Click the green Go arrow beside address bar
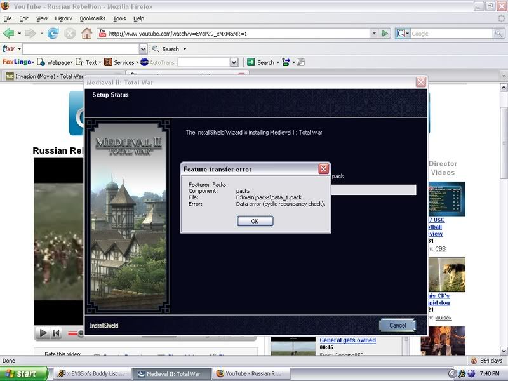This screenshot has height=381, width=508. point(385,34)
